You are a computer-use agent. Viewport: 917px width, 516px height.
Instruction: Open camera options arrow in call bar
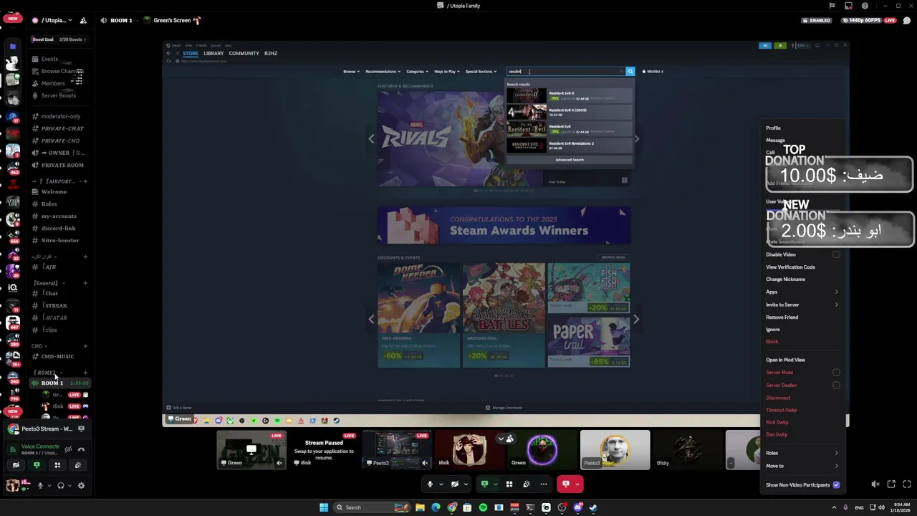pos(466,484)
